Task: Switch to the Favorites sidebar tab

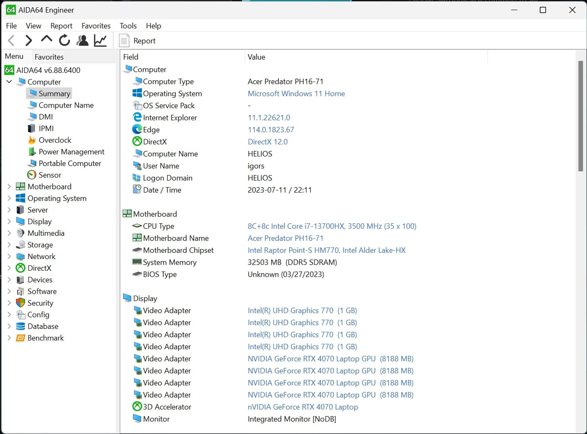Action: pyautogui.click(x=49, y=57)
